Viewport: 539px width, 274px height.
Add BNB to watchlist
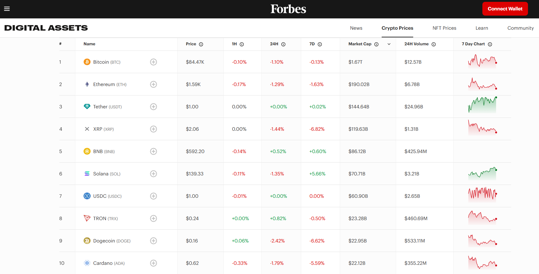pyautogui.click(x=154, y=151)
